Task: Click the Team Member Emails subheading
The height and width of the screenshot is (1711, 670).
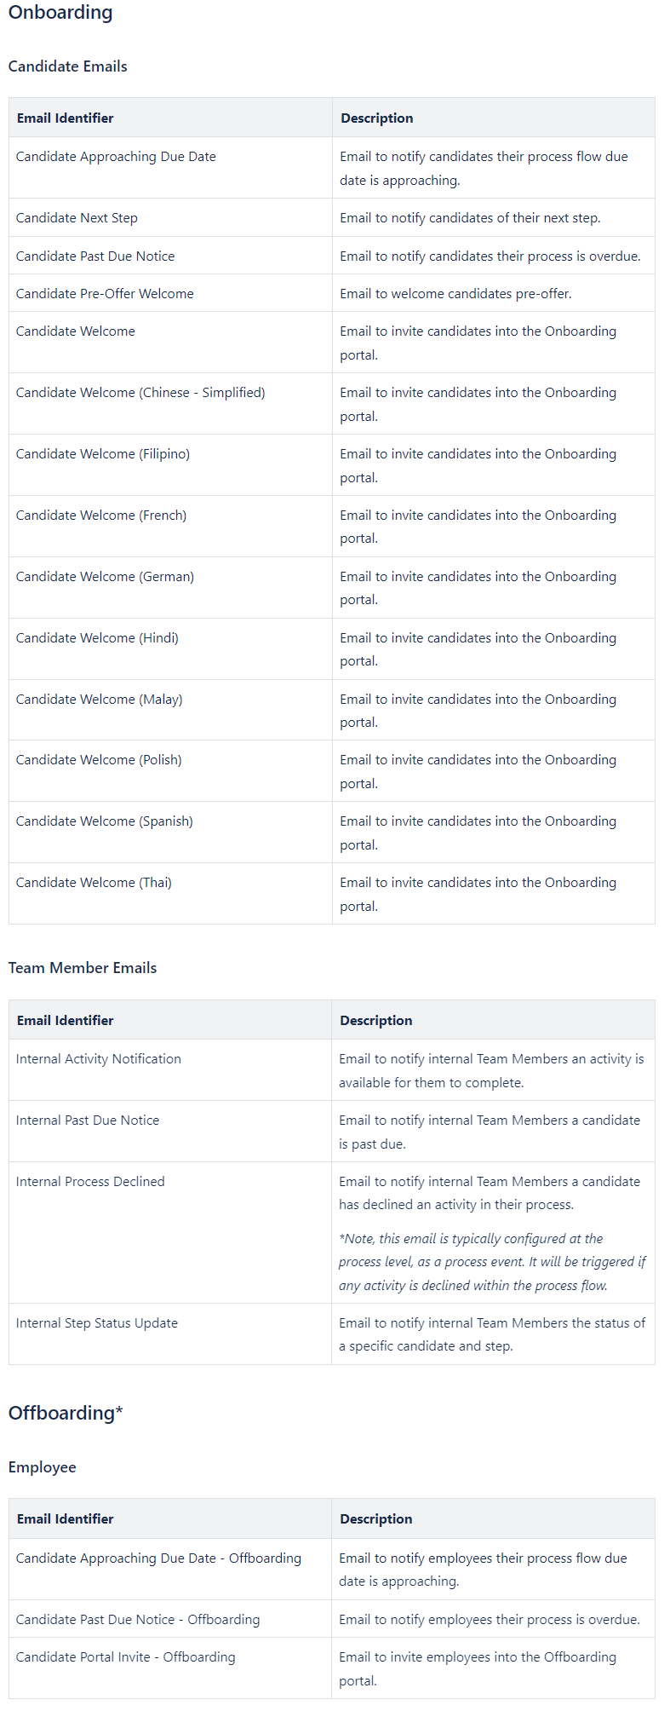Action: click(x=83, y=968)
